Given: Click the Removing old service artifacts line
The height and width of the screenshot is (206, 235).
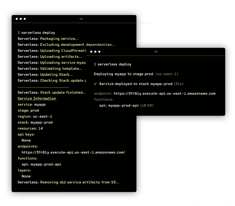Looking at the screenshot, I should point(68,182).
